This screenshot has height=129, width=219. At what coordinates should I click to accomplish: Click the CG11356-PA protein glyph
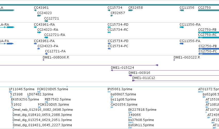pos(181,44)
